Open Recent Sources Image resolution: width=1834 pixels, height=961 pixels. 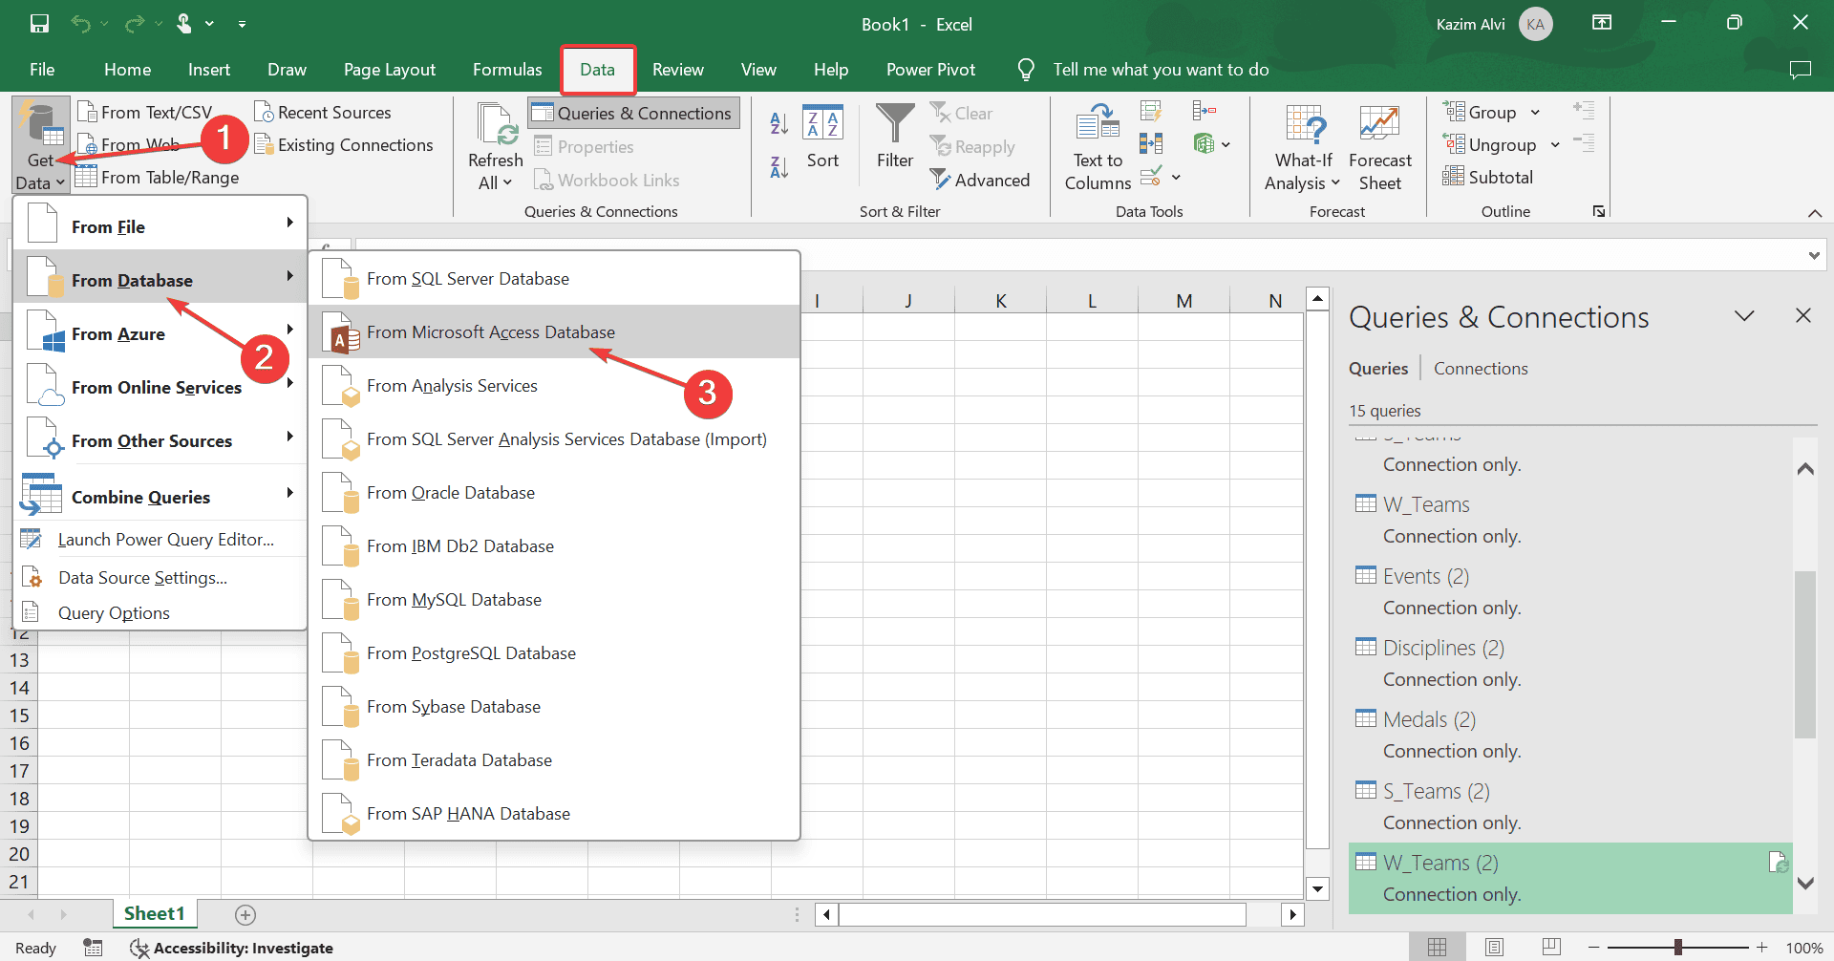[323, 113]
